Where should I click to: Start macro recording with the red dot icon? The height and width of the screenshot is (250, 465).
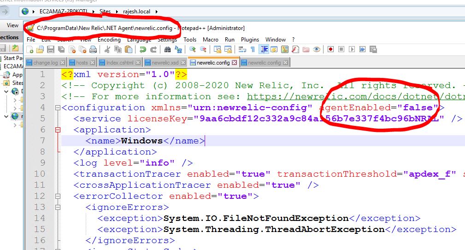pyautogui.click(x=331, y=49)
